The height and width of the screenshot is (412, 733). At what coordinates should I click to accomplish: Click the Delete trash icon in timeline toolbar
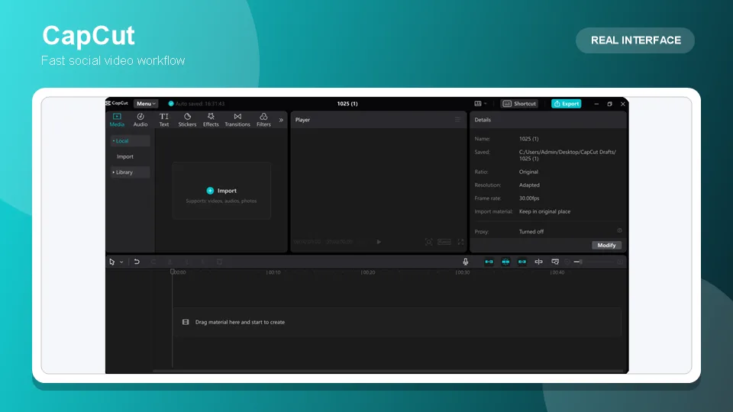click(219, 262)
